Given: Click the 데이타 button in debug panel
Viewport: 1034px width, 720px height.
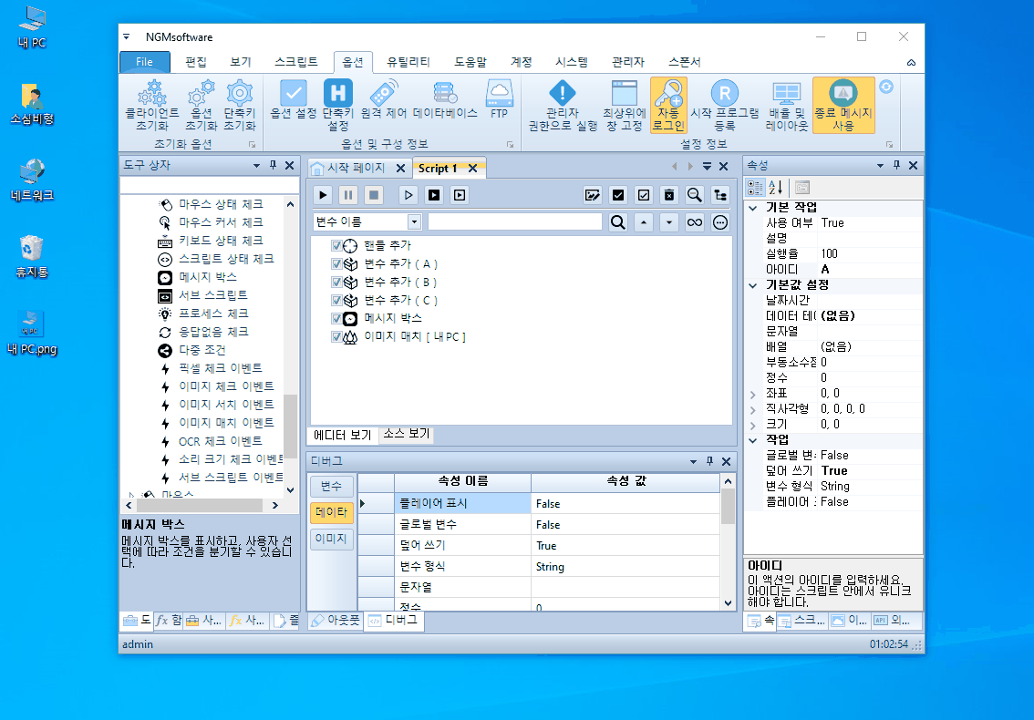Looking at the screenshot, I should point(331,512).
